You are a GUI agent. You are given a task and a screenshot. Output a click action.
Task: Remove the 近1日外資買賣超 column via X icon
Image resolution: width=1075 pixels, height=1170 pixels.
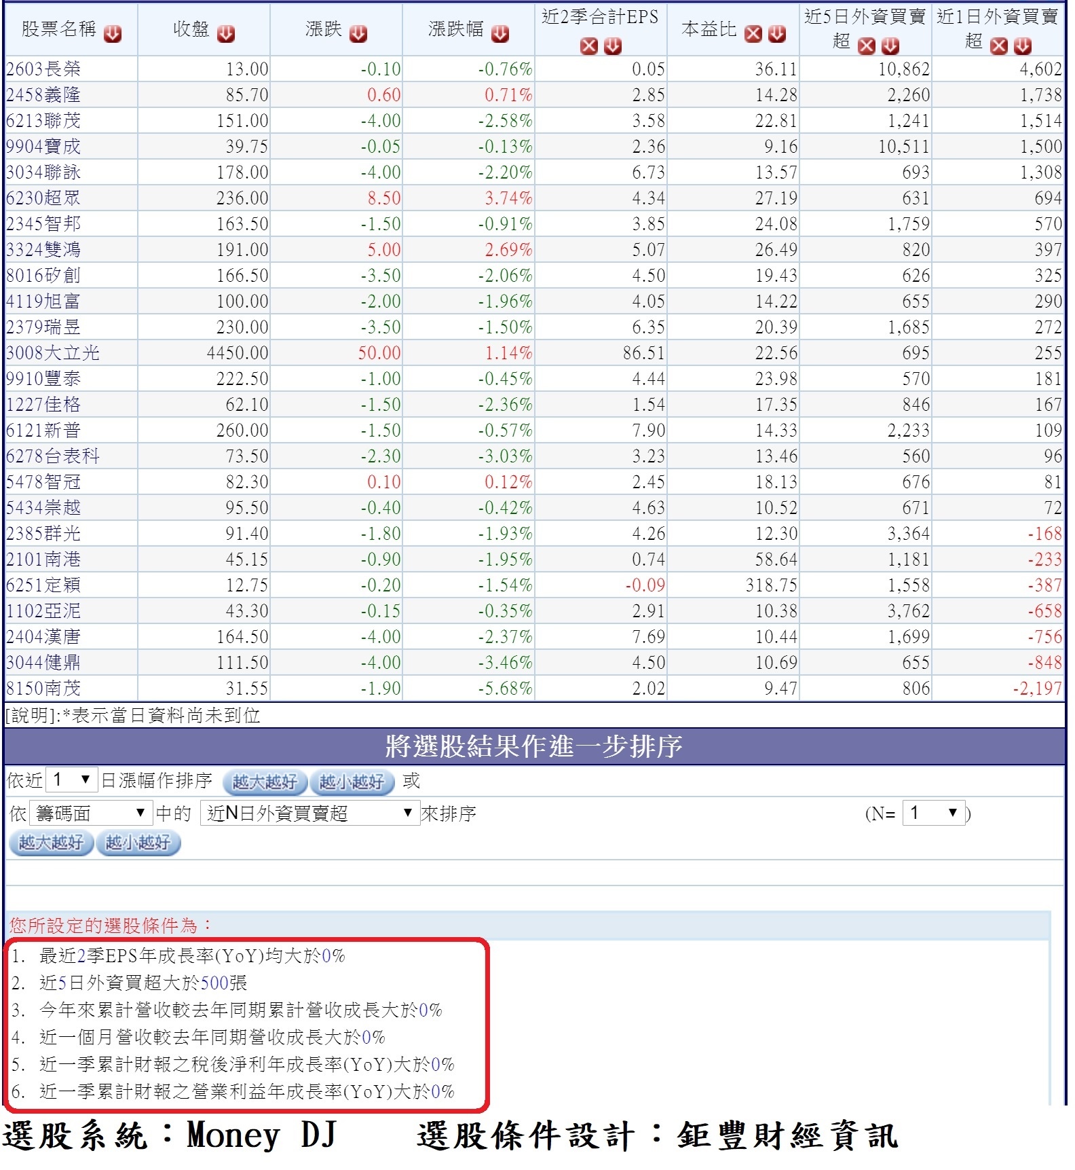point(999,45)
